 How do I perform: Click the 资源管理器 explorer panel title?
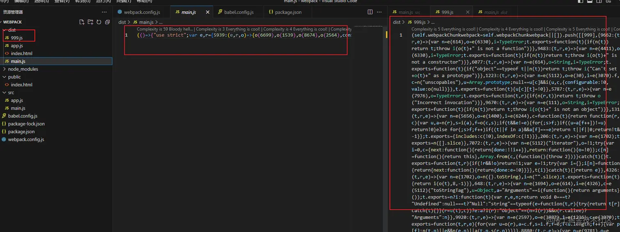point(13,12)
